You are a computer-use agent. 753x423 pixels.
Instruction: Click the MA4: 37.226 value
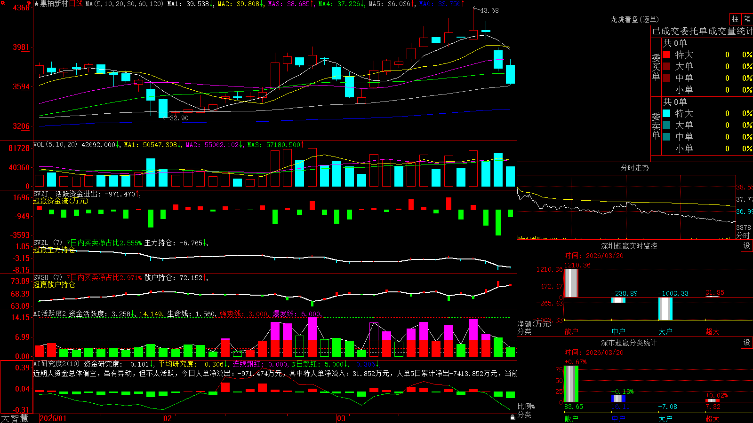tap(341, 4)
